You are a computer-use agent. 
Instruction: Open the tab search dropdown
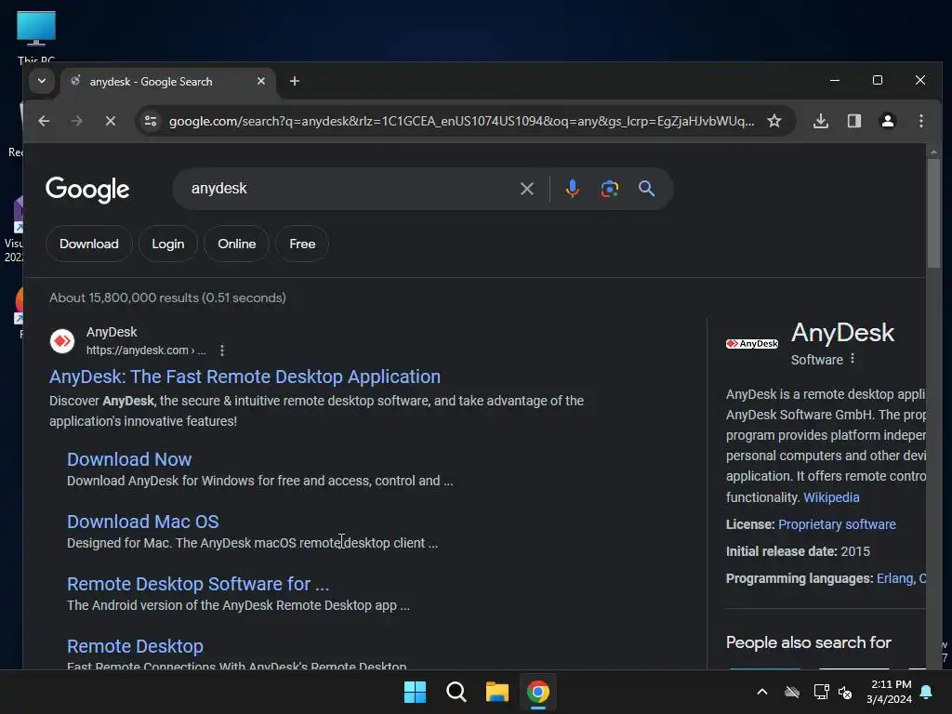click(41, 81)
